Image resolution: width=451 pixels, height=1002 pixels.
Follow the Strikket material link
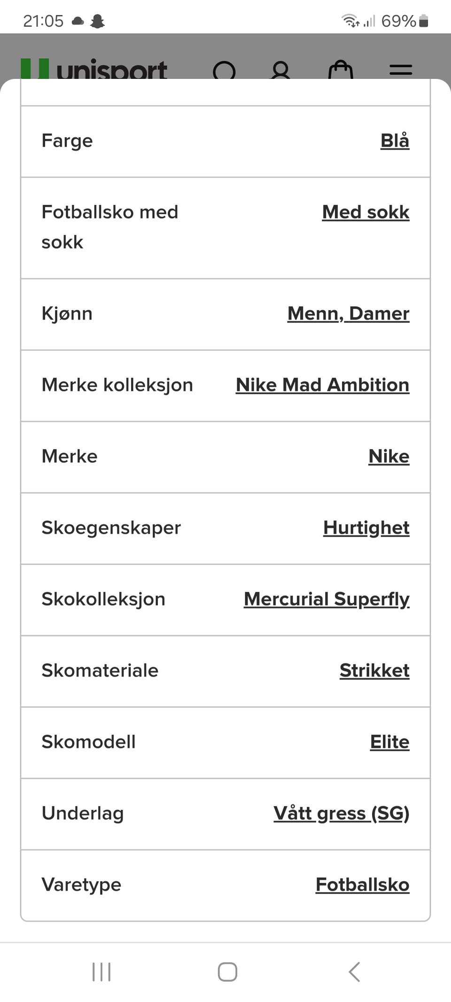coord(374,670)
